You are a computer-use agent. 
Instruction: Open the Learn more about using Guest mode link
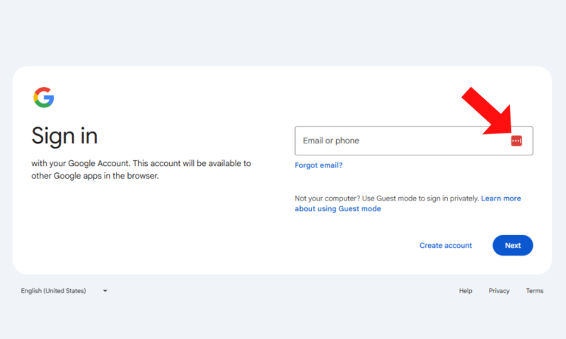point(408,203)
